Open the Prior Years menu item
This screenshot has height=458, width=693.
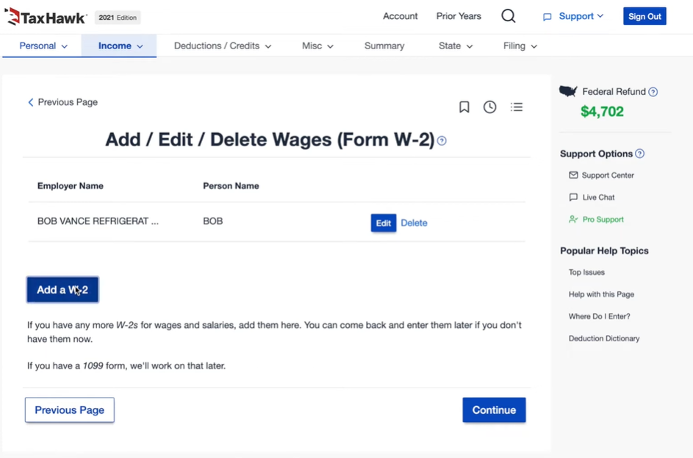[x=458, y=15]
